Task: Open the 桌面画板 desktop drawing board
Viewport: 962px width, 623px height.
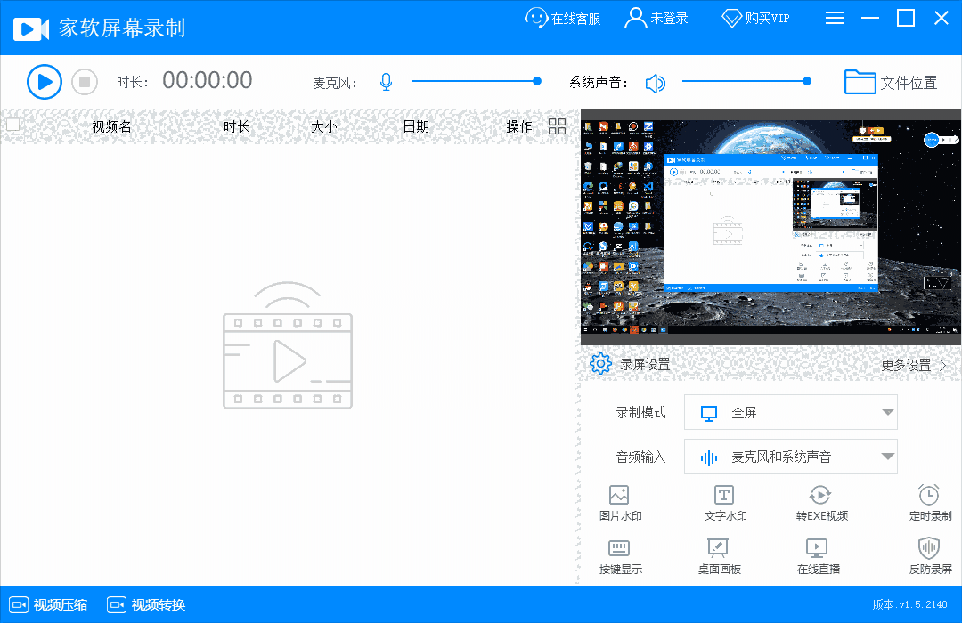Action: pos(720,554)
